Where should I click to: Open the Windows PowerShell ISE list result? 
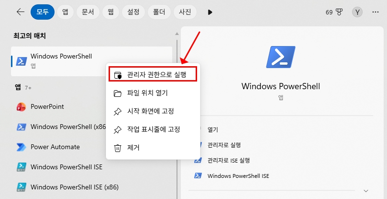[x=59, y=167]
